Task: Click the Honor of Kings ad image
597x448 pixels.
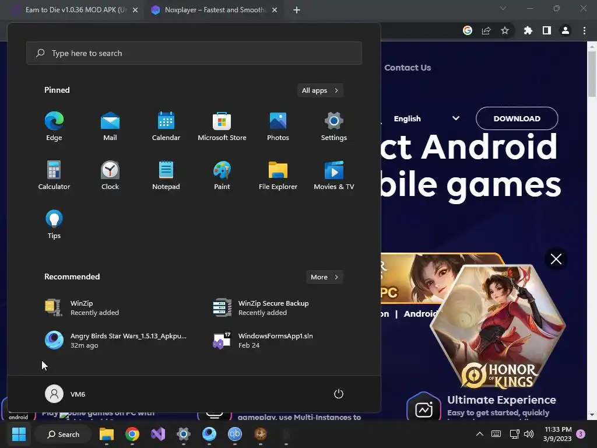Action: click(x=498, y=327)
